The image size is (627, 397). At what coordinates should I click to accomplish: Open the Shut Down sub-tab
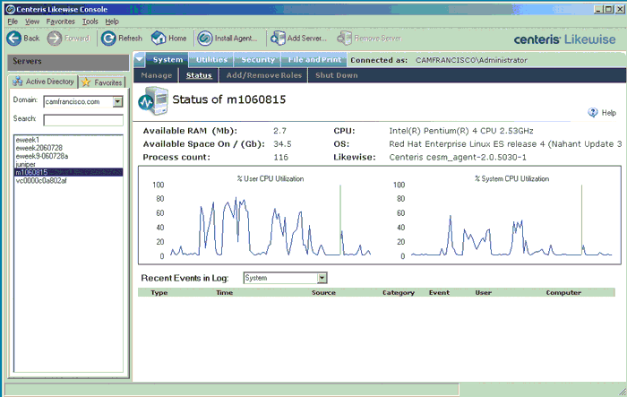[336, 75]
